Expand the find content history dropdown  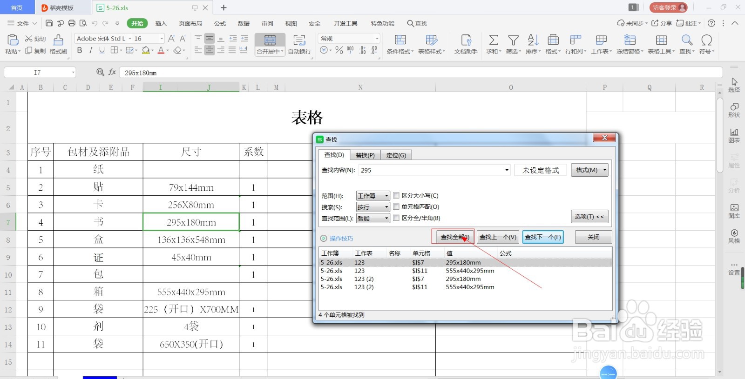tap(507, 170)
